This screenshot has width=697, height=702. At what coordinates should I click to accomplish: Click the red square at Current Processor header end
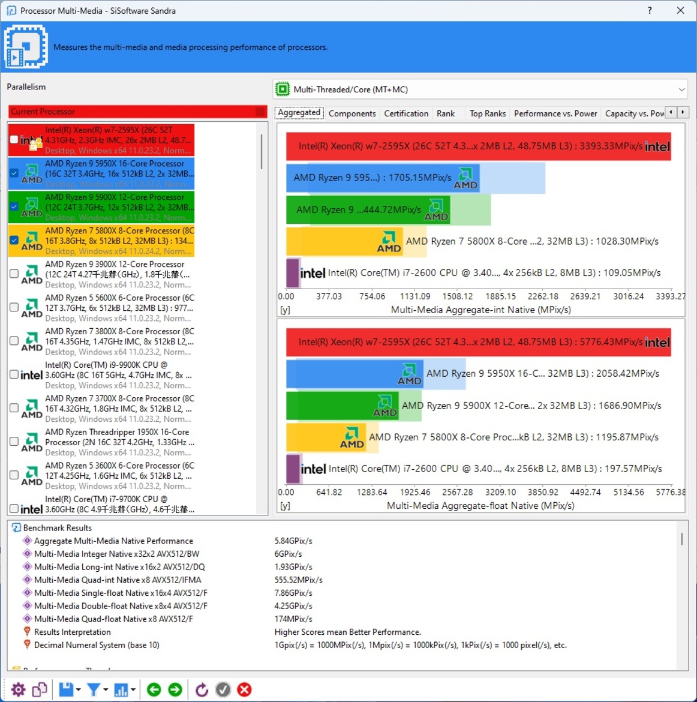coord(260,112)
